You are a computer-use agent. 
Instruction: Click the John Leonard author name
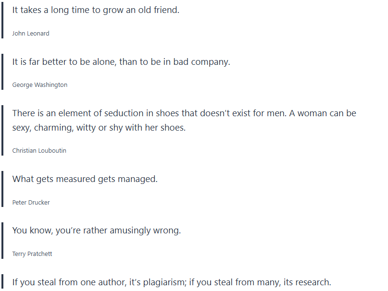31,34
